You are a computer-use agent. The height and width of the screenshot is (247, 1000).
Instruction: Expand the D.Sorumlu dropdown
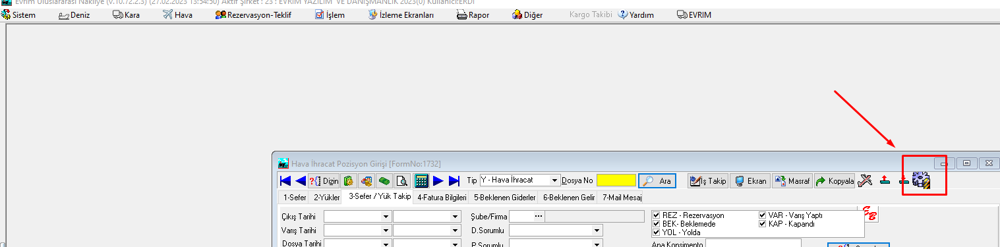click(x=597, y=231)
